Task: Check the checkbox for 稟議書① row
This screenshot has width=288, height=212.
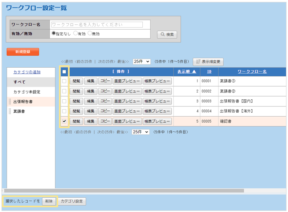Action: [x=64, y=81]
